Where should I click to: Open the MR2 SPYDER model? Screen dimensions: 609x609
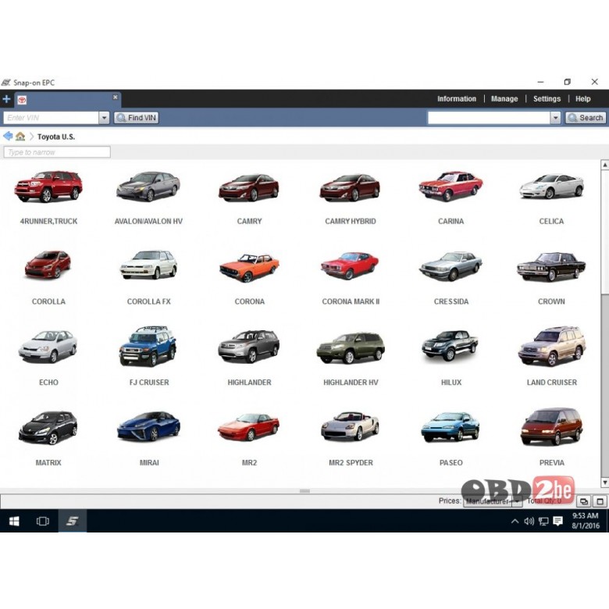tap(350, 427)
